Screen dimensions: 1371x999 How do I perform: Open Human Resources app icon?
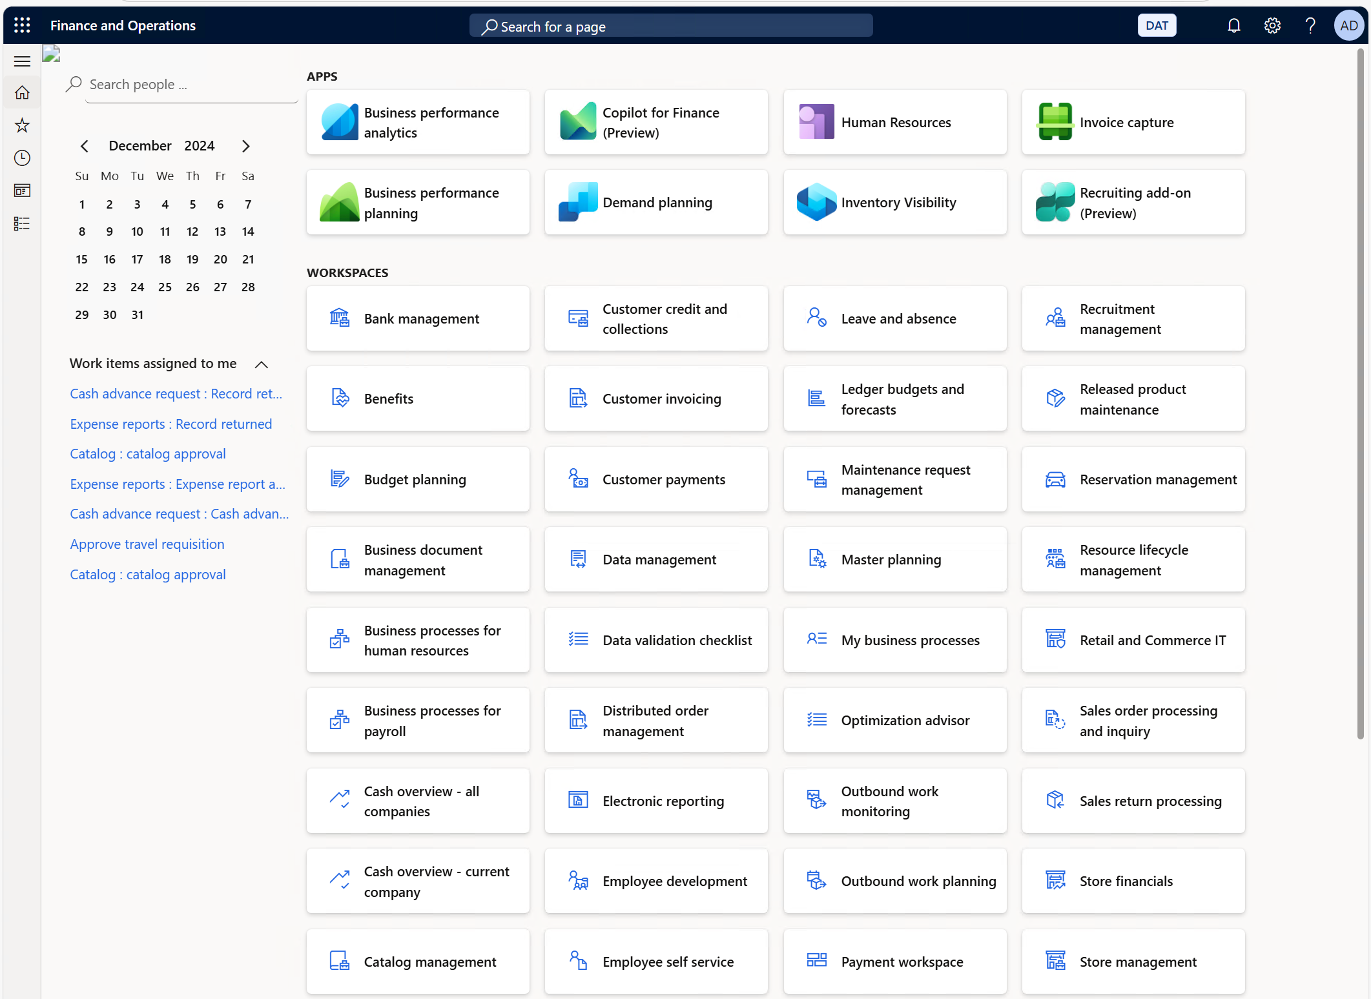click(x=816, y=122)
